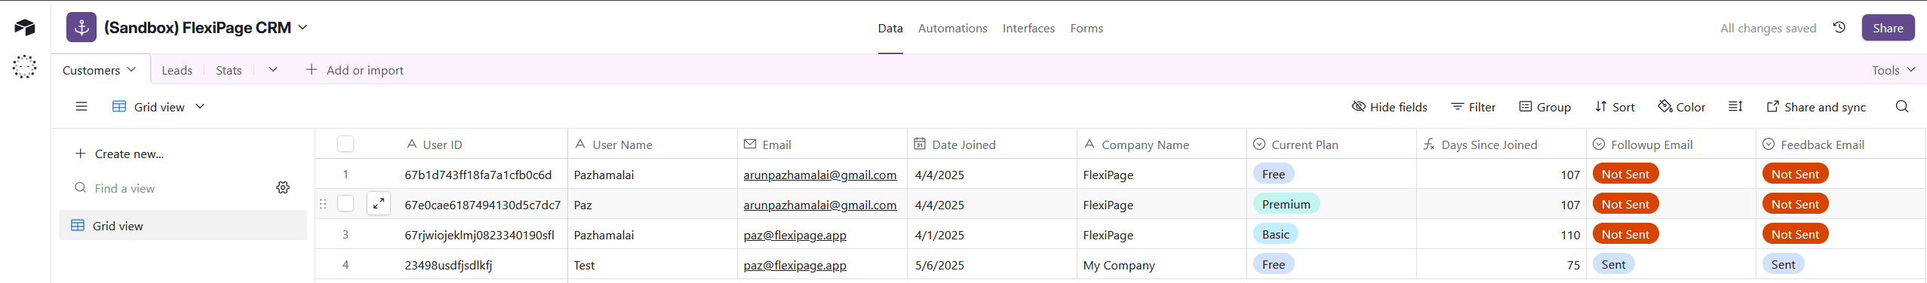Click the Current Plan single-select icon
This screenshot has width=1927, height=283.
[1259, 144]
